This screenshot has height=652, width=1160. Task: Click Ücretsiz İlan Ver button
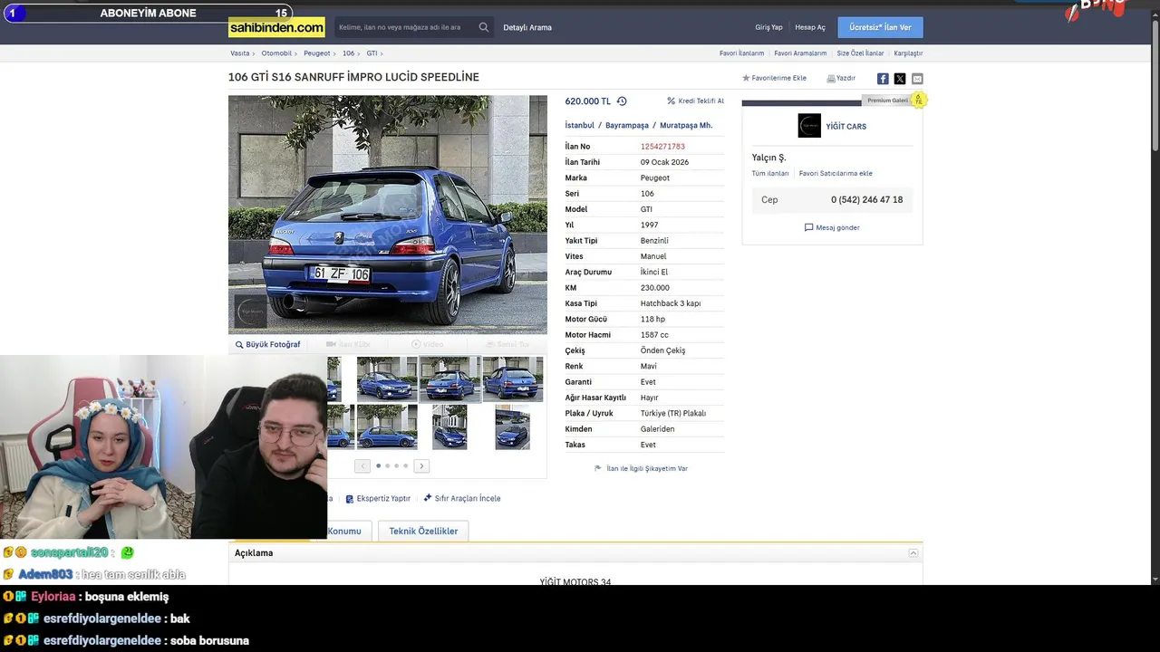tap(880, 27)
